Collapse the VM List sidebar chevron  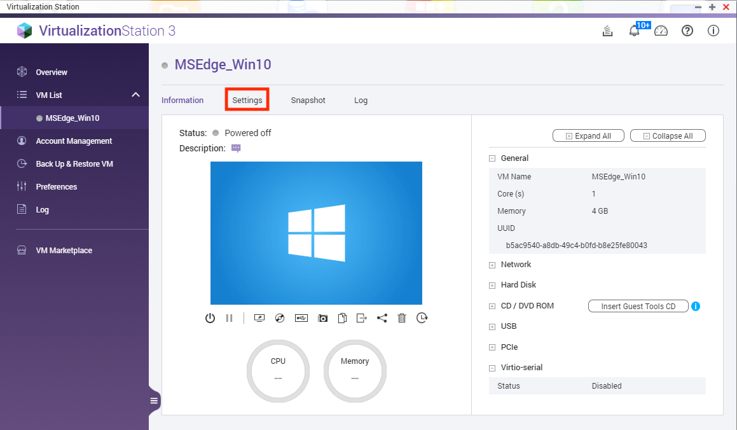(x=135, y=95)
